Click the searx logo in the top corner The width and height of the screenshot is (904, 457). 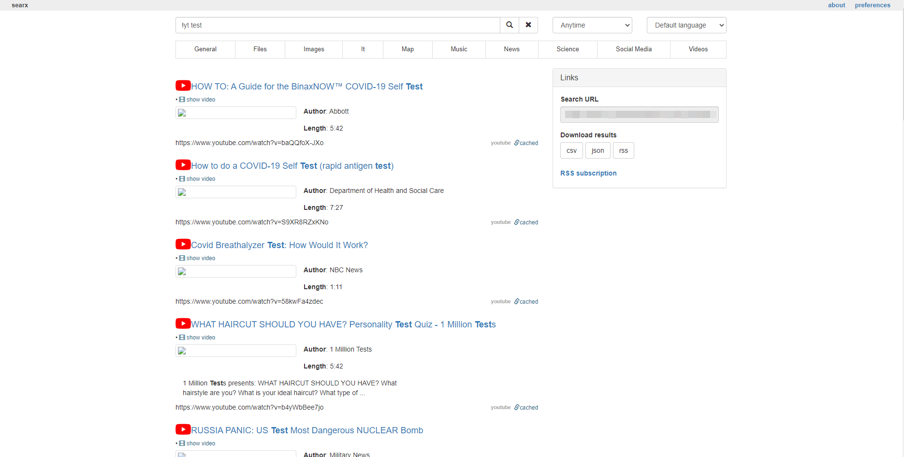(19, 5)
